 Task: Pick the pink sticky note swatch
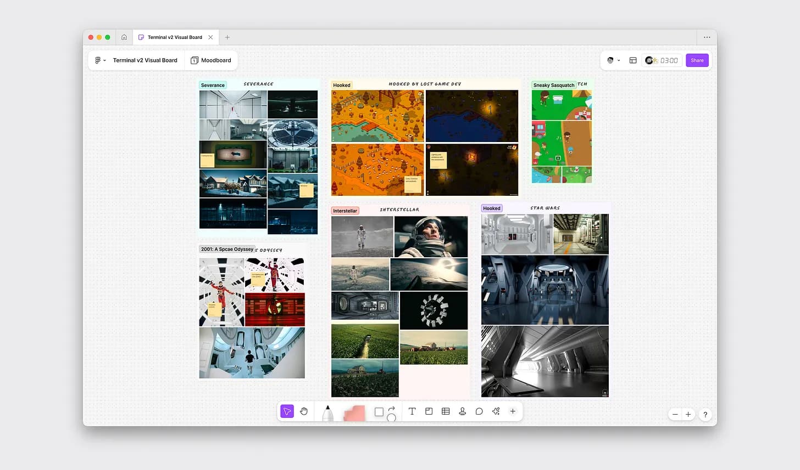354,413
